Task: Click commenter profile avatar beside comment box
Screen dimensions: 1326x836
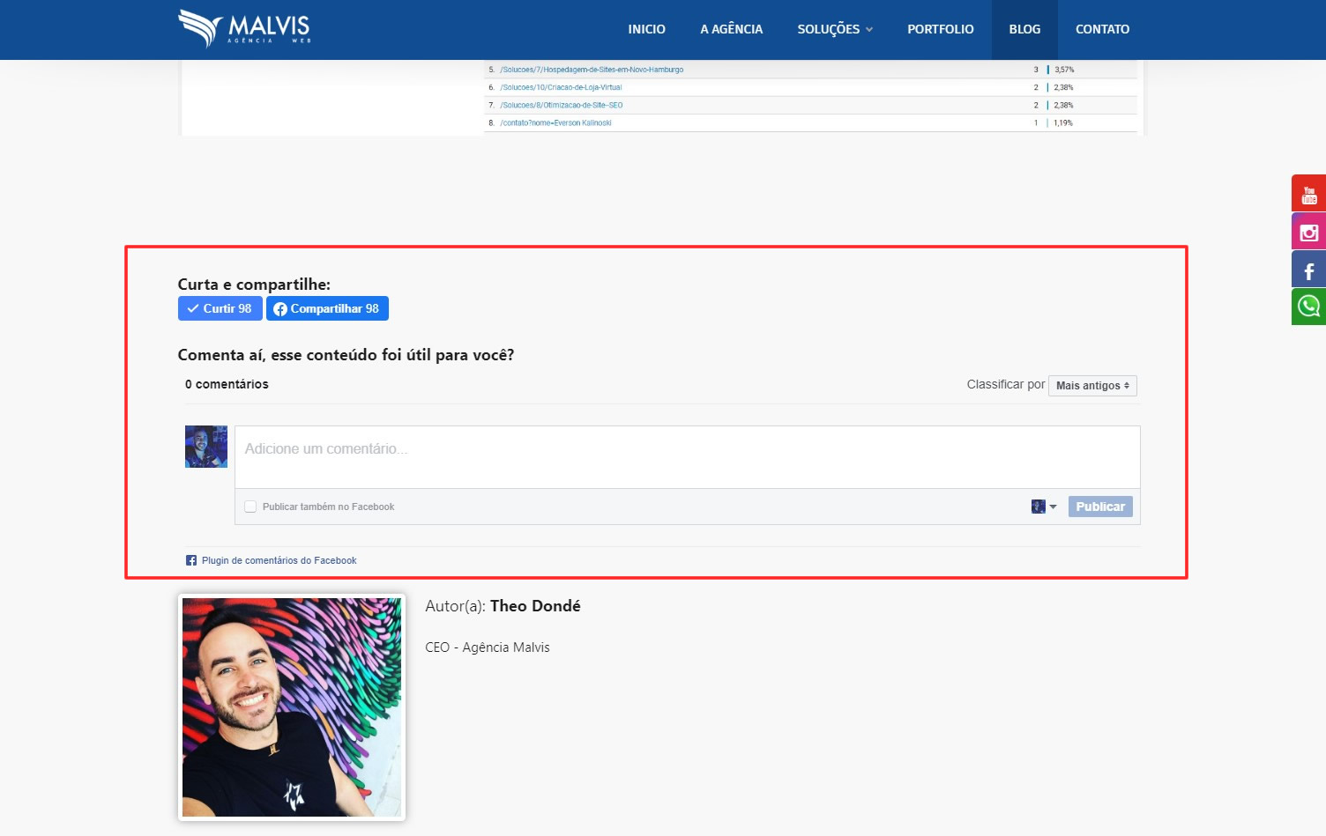Action: click(206, 447)
